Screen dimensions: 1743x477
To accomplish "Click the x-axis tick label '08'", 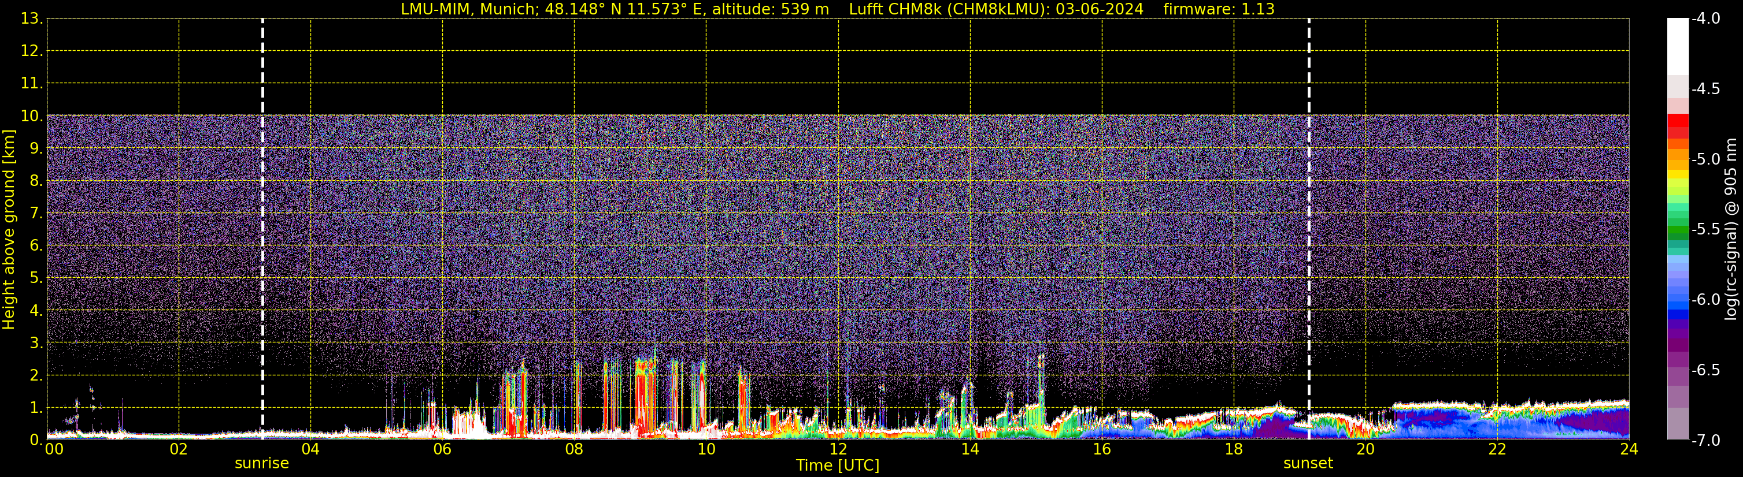I will pos(575,449).
